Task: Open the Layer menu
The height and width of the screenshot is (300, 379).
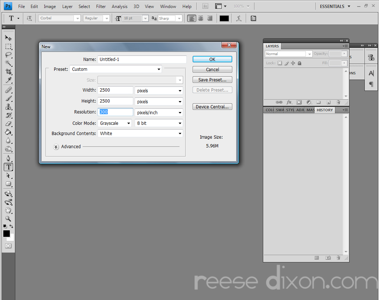Action: [67, 7]
